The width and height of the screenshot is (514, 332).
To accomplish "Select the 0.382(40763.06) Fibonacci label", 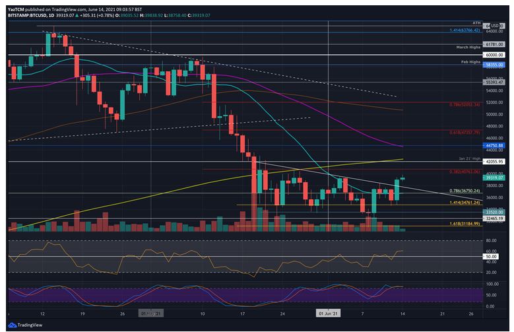I will coord(465,171).
